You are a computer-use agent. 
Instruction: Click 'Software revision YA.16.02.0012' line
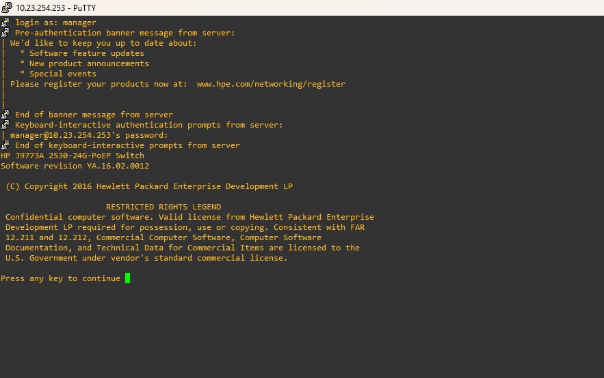coord(75,166)
